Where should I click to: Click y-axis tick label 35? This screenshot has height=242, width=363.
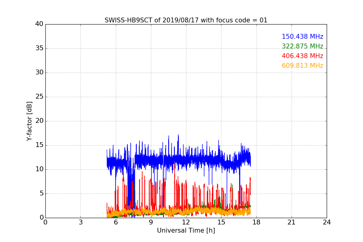39,48
